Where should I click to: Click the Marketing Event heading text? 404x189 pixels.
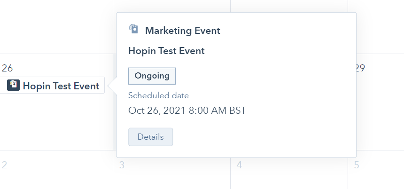(183, 31)
